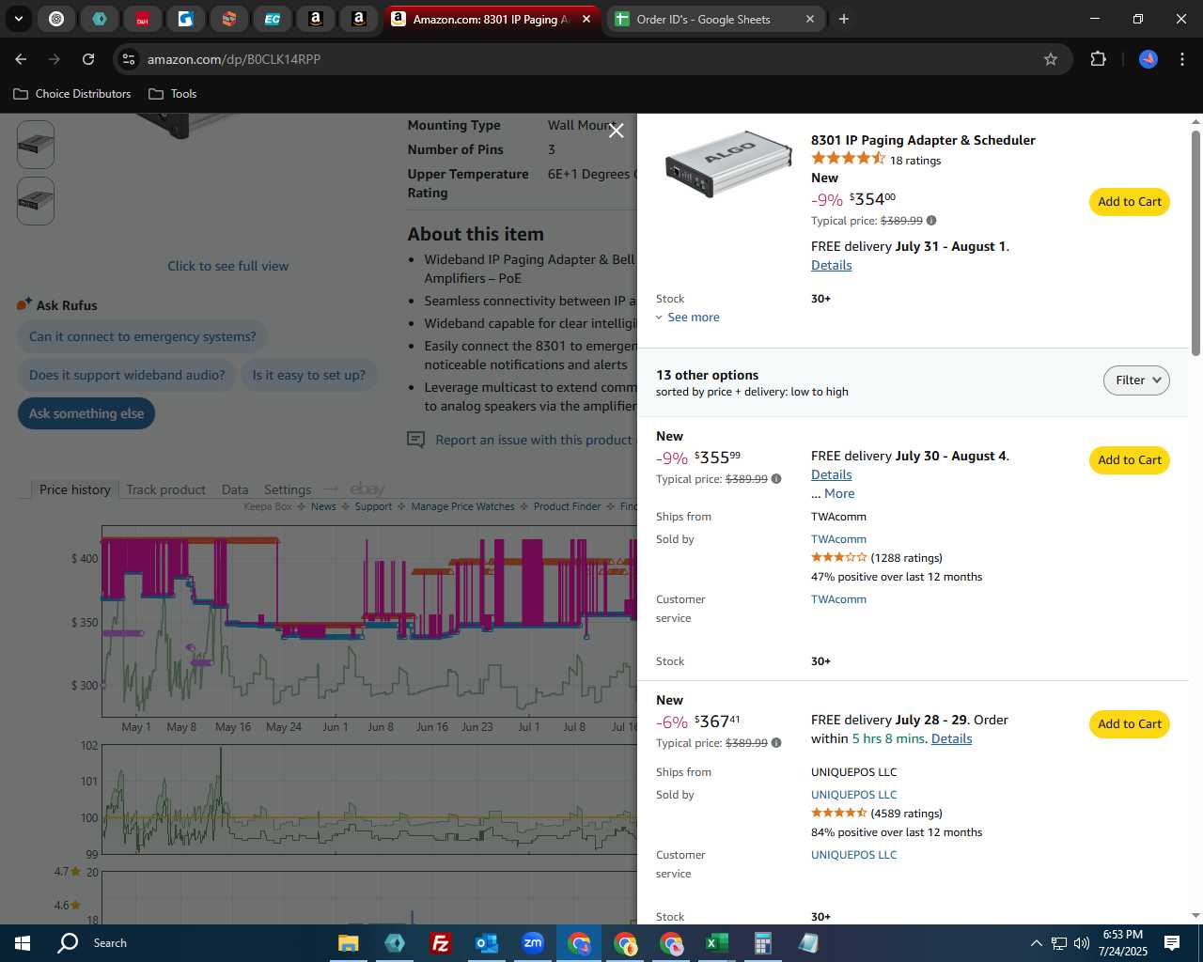Select the Keepa Data tab
The image size is (1203, 962).
235,489
